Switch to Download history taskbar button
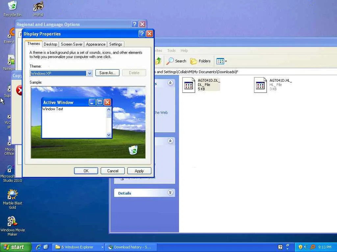 coord(131,247)
